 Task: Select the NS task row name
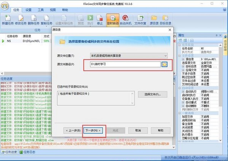point(9,41)
